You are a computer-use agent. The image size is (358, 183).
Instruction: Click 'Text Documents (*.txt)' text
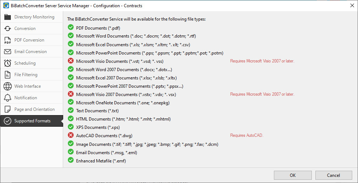[97, 111]
